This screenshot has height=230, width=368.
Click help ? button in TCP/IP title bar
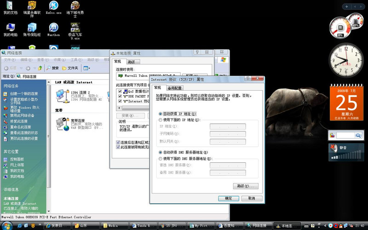pyautogui.click(x=247, y=78)
